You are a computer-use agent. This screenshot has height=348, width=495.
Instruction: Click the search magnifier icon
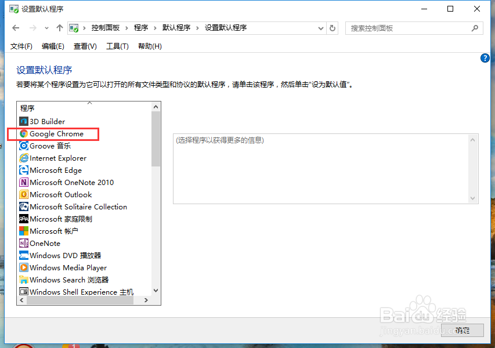(475, 28)
